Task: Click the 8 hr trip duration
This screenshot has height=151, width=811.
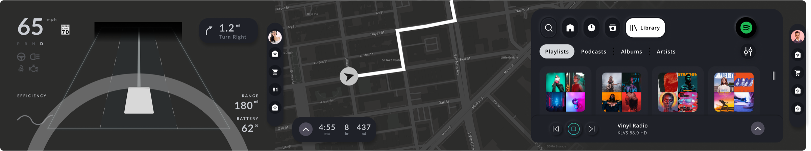Action: (346, 129)
